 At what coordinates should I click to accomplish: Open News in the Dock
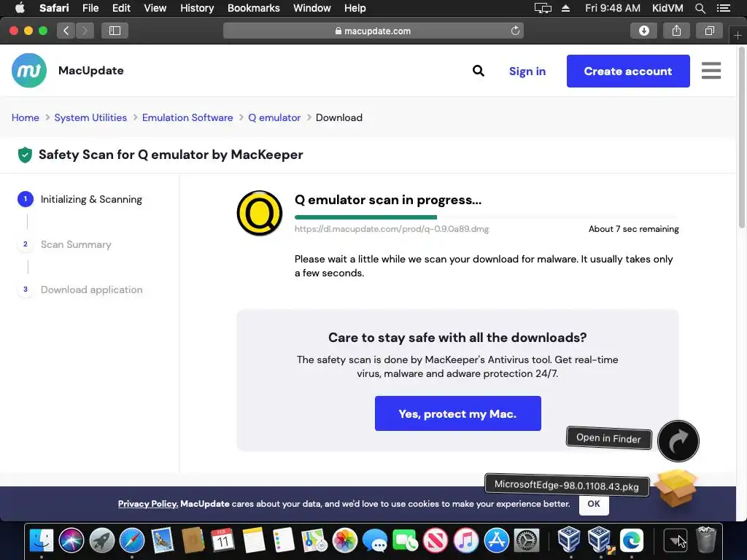[x=436, y=540]
